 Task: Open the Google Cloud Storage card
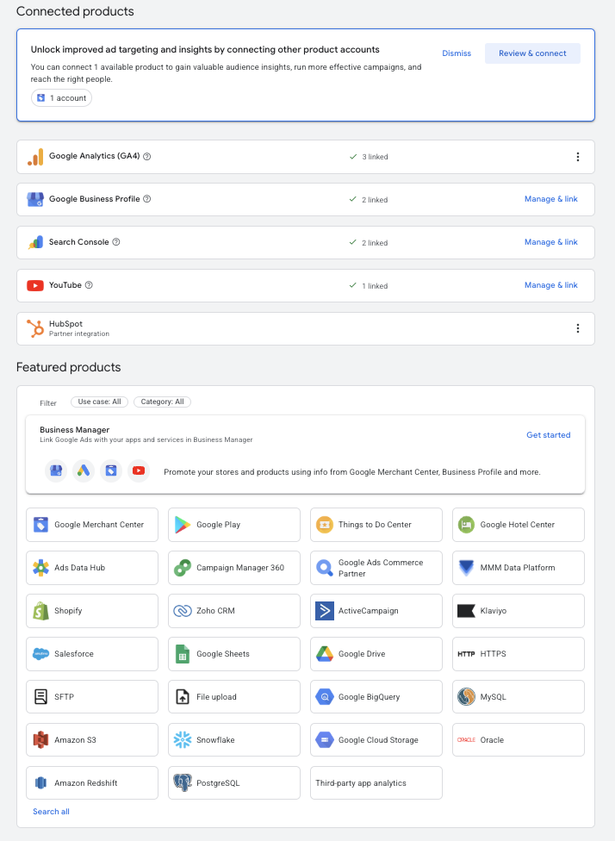(376, 740)
